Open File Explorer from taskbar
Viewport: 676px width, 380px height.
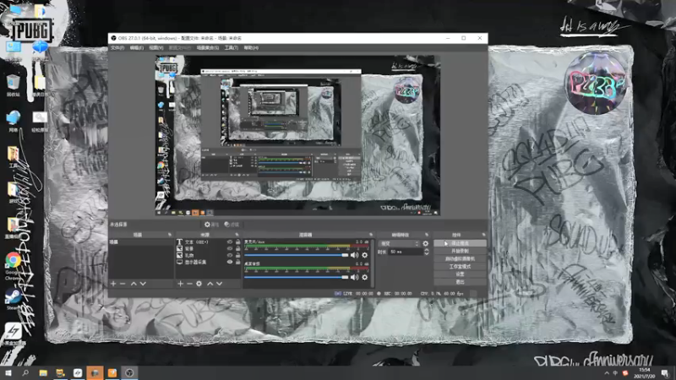pos(43,372)
